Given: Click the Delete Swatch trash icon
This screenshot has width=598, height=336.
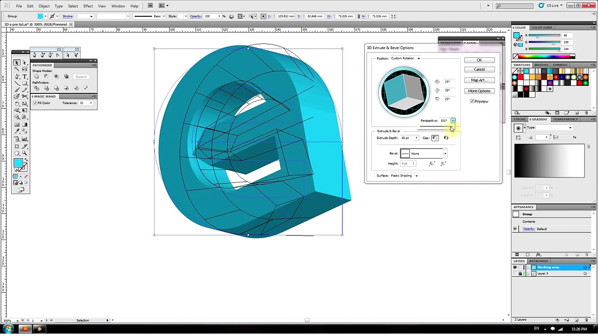Looking at the screenshot, I should click(x=586, y=113).
